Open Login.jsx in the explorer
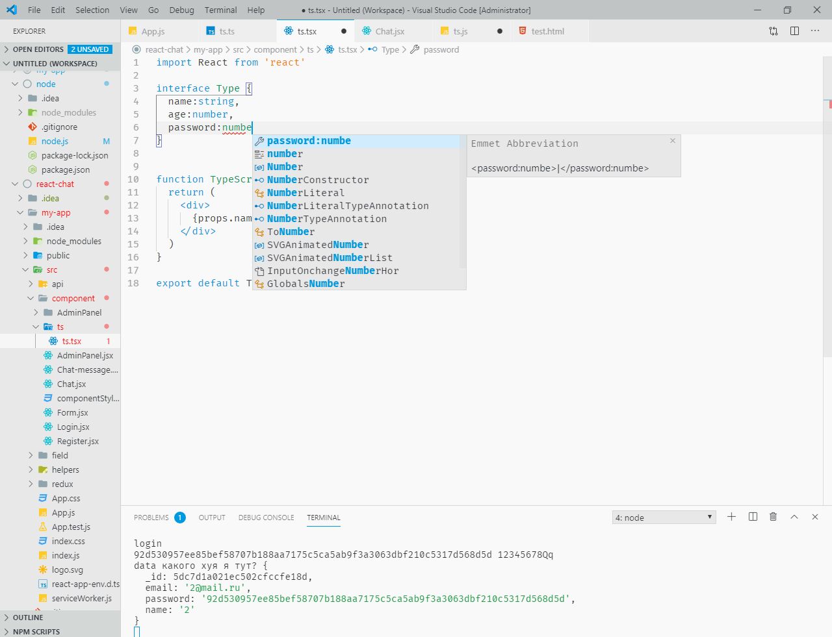 [73, 427]
